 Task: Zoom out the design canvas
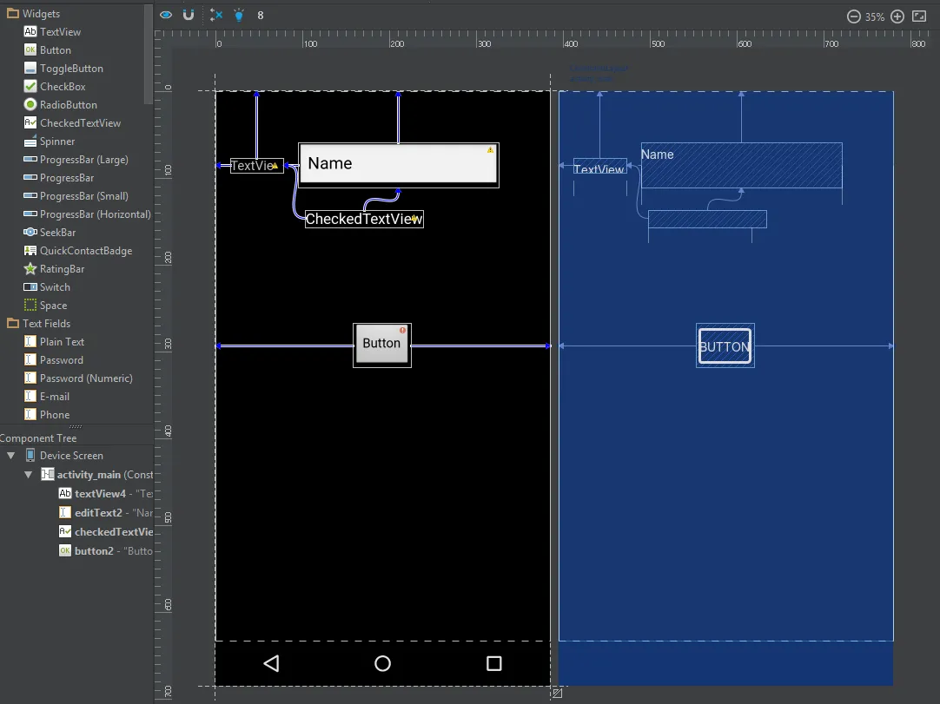[x=854, y=16]
